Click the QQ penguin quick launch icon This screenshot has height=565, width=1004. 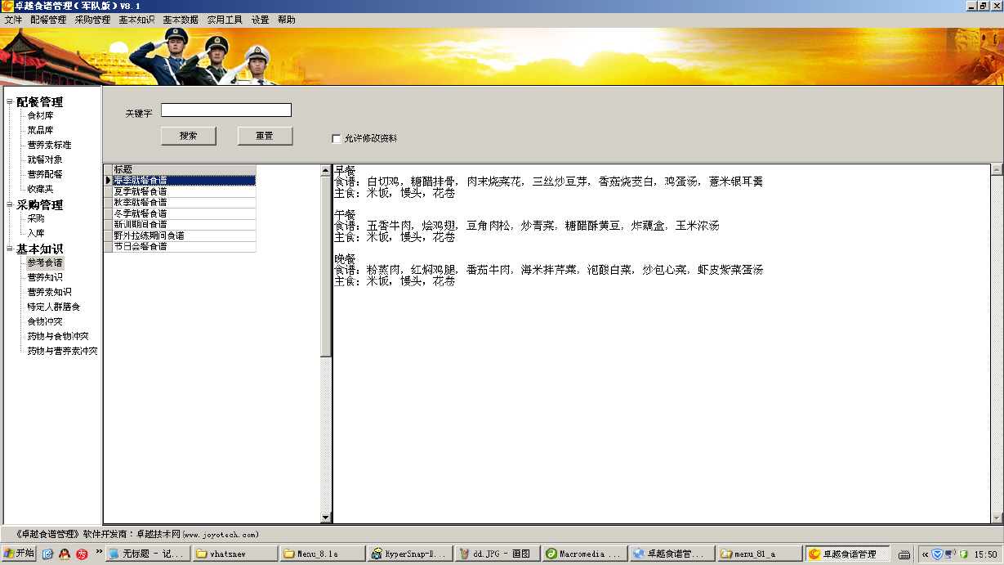(x=64, y=554)
